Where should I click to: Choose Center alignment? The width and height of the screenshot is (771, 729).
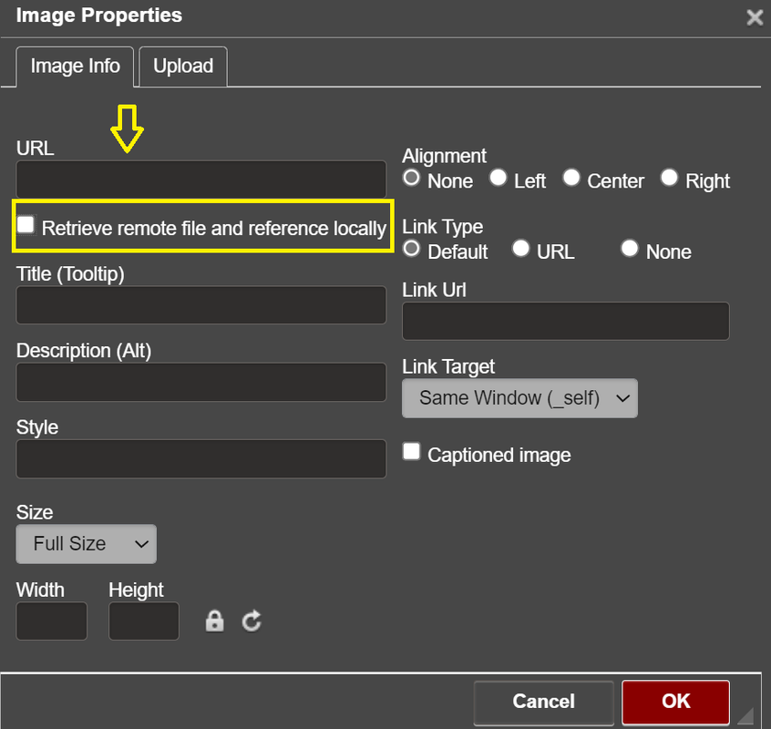[571, 178]
